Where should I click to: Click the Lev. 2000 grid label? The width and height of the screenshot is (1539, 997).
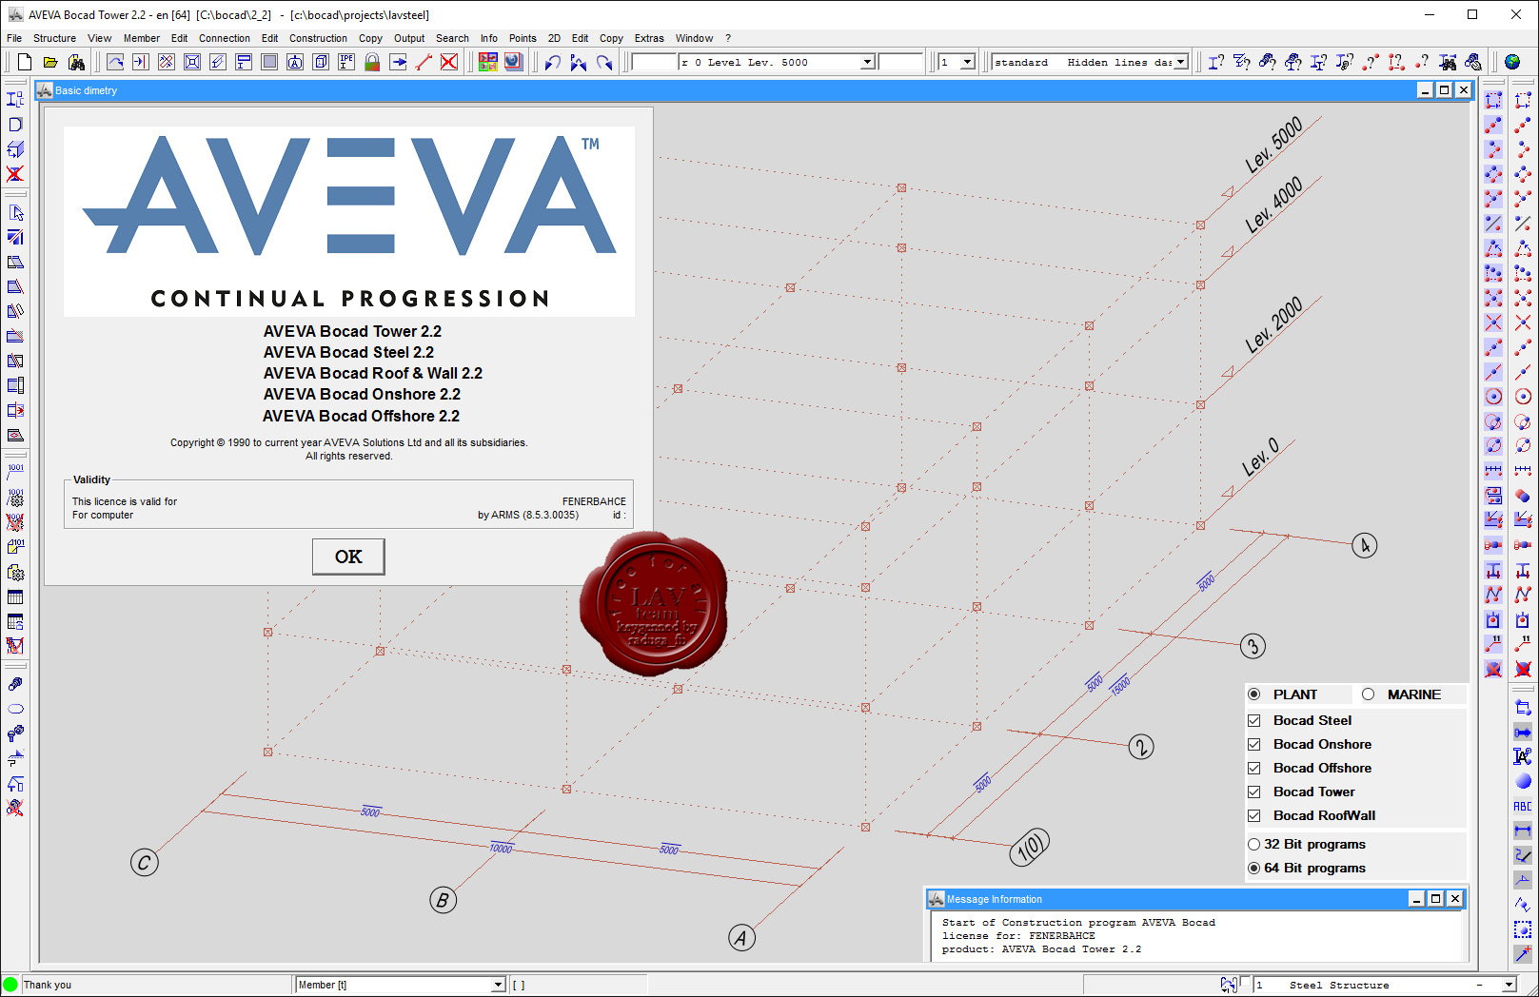pyautogui.click(x=1273, y=324)
